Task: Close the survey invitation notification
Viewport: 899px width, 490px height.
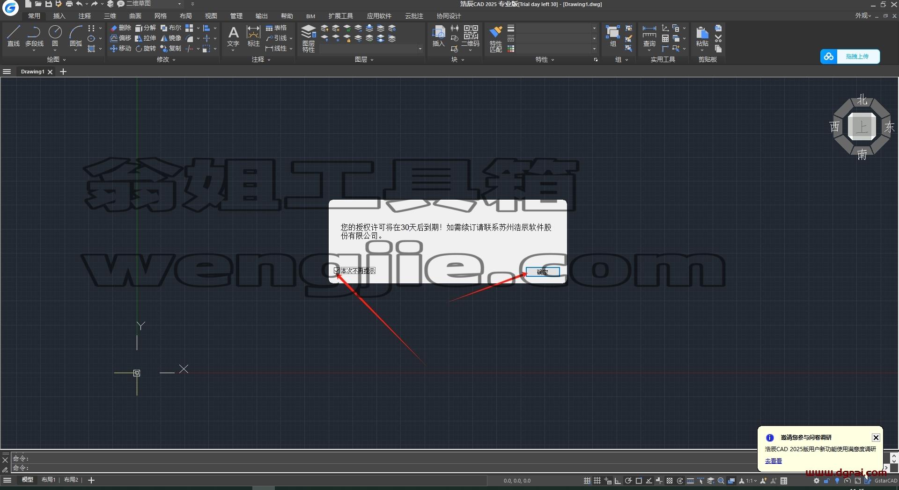Action: [x=876, y=438]
